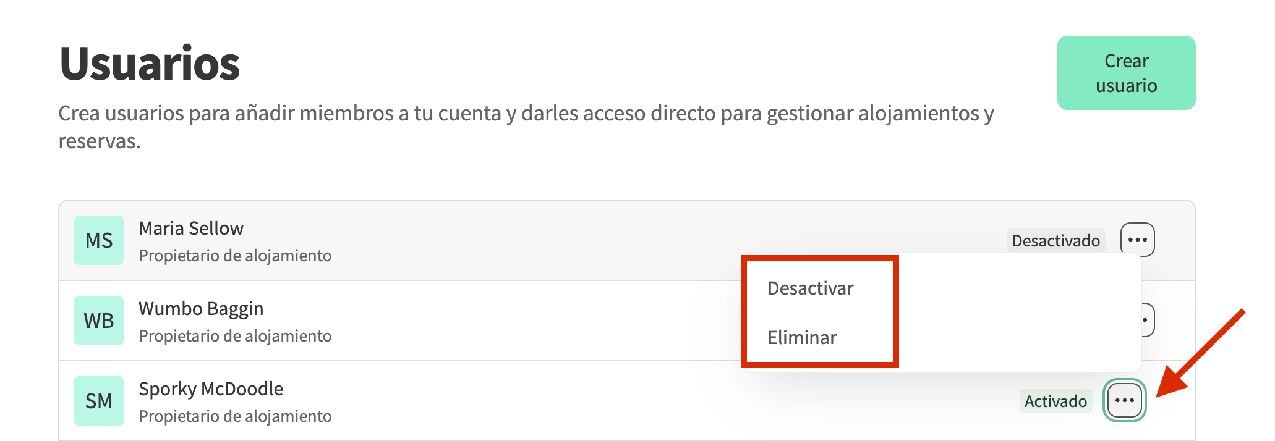Click the role text under Maria Sellow

click(x=235, y=256)
